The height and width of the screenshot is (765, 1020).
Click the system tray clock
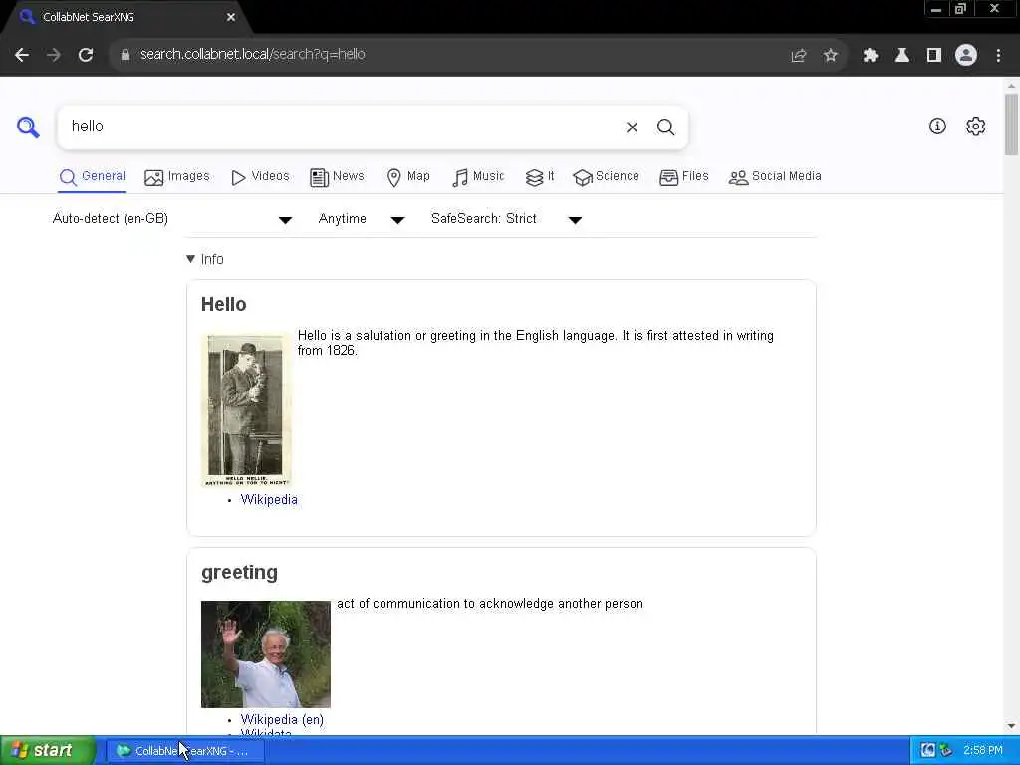[983, 751]
